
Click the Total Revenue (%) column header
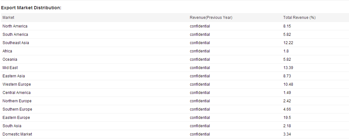[x=299, y=18]
